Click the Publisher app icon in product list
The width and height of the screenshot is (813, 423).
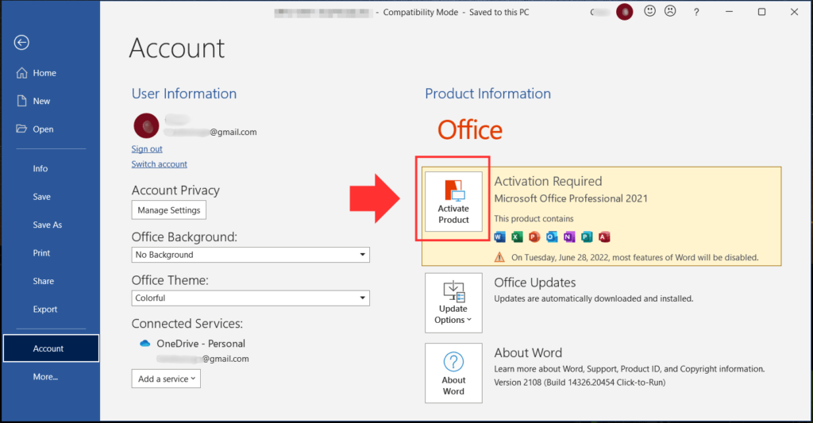click(x=587, y=237)
